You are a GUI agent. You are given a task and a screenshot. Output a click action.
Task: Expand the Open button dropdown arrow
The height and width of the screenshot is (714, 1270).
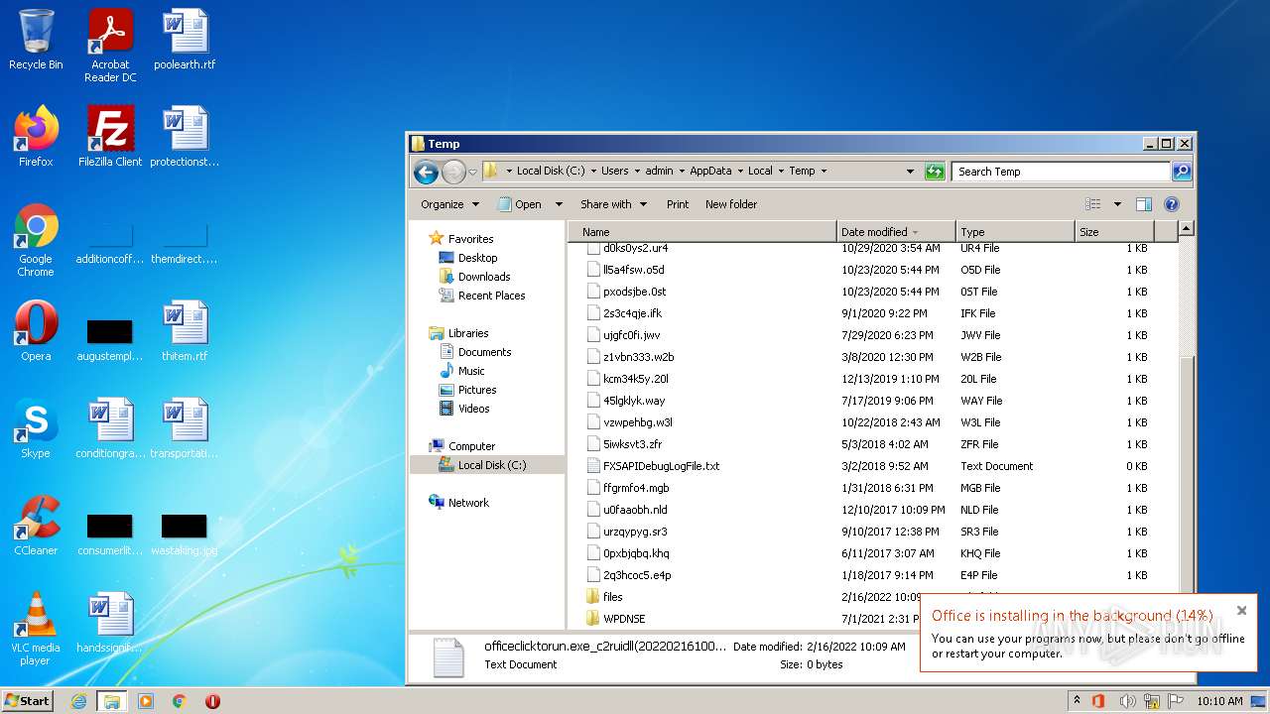tap(559, 204)
